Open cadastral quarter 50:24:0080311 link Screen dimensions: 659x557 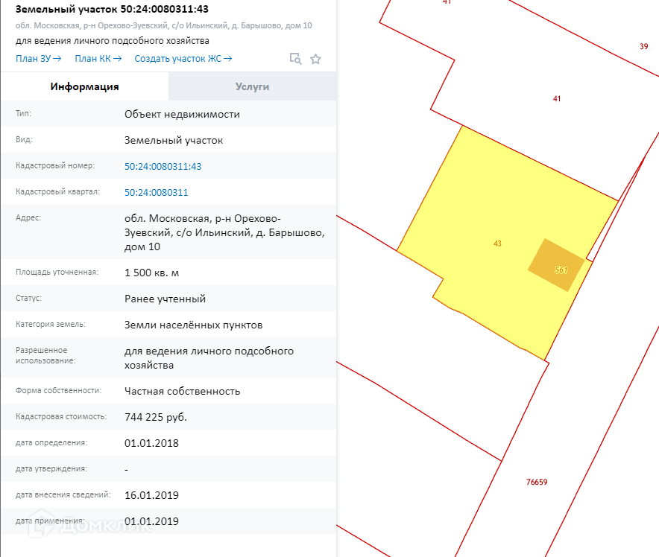tap(156, 192)
